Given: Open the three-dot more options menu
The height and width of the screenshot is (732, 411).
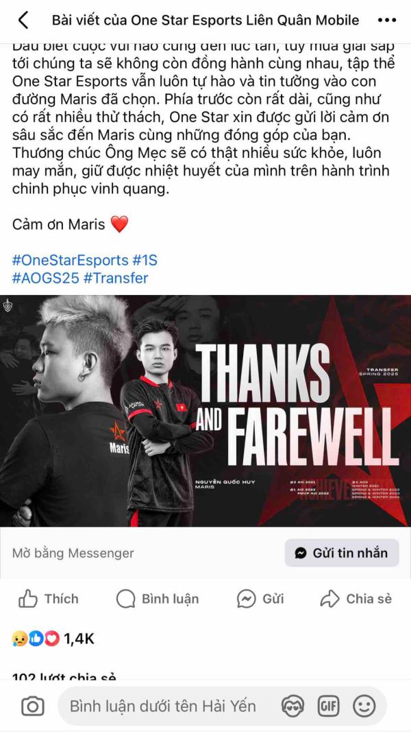Looking at the screenshot, I should (x=386, y=21).
